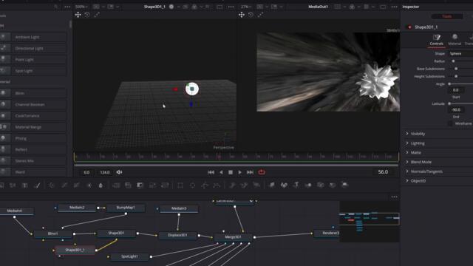Add a Color Corrector node
The height and width of the screenshot is (266, 473).
coord(52,185)
